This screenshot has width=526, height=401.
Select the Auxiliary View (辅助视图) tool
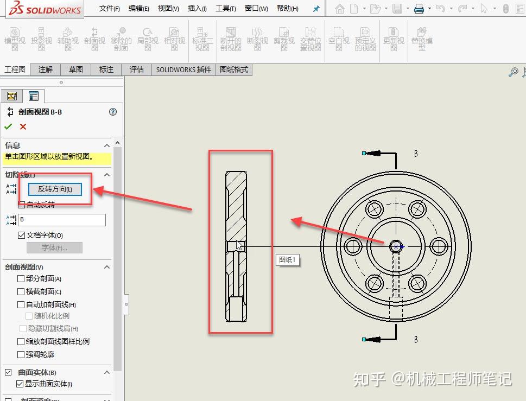point(68,39)
